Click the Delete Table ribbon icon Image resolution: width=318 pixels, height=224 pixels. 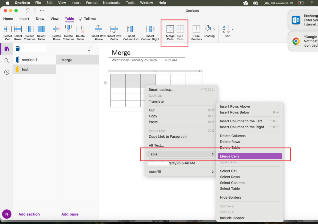coord(80,29)
